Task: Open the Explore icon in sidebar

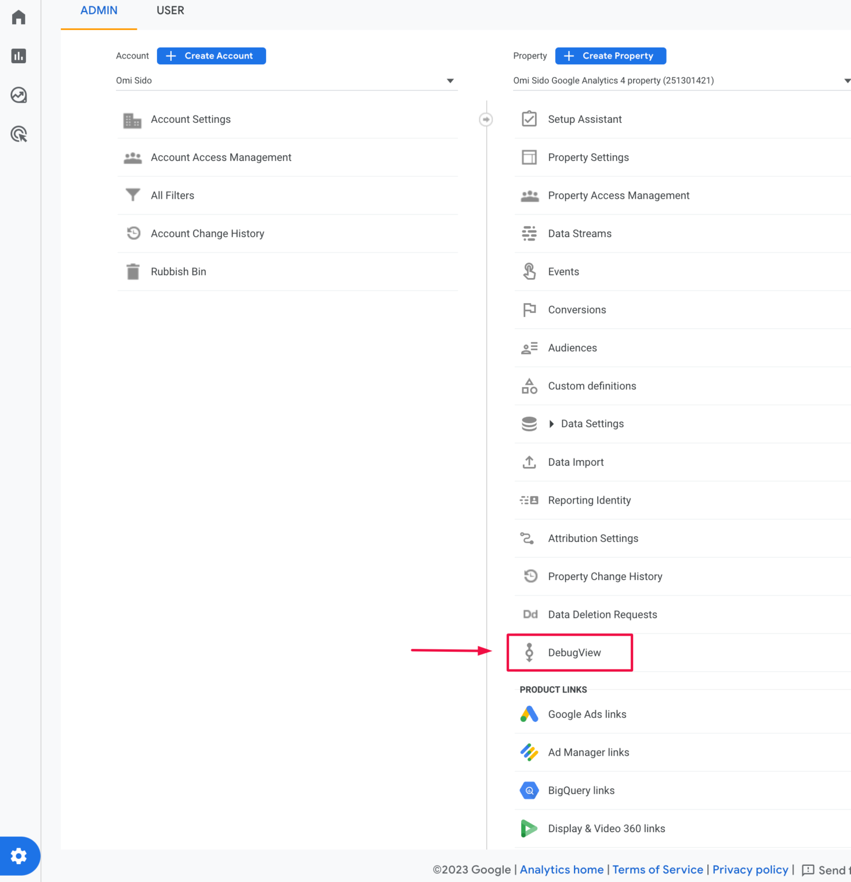Action: pyautogui.click(x=19, y=95)
